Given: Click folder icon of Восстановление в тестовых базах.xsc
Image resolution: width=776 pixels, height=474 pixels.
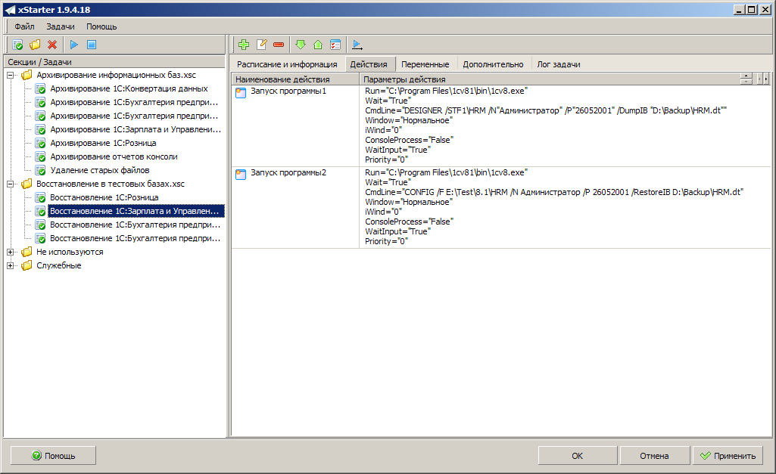Looking at the screenshot, I should (26, 184).
